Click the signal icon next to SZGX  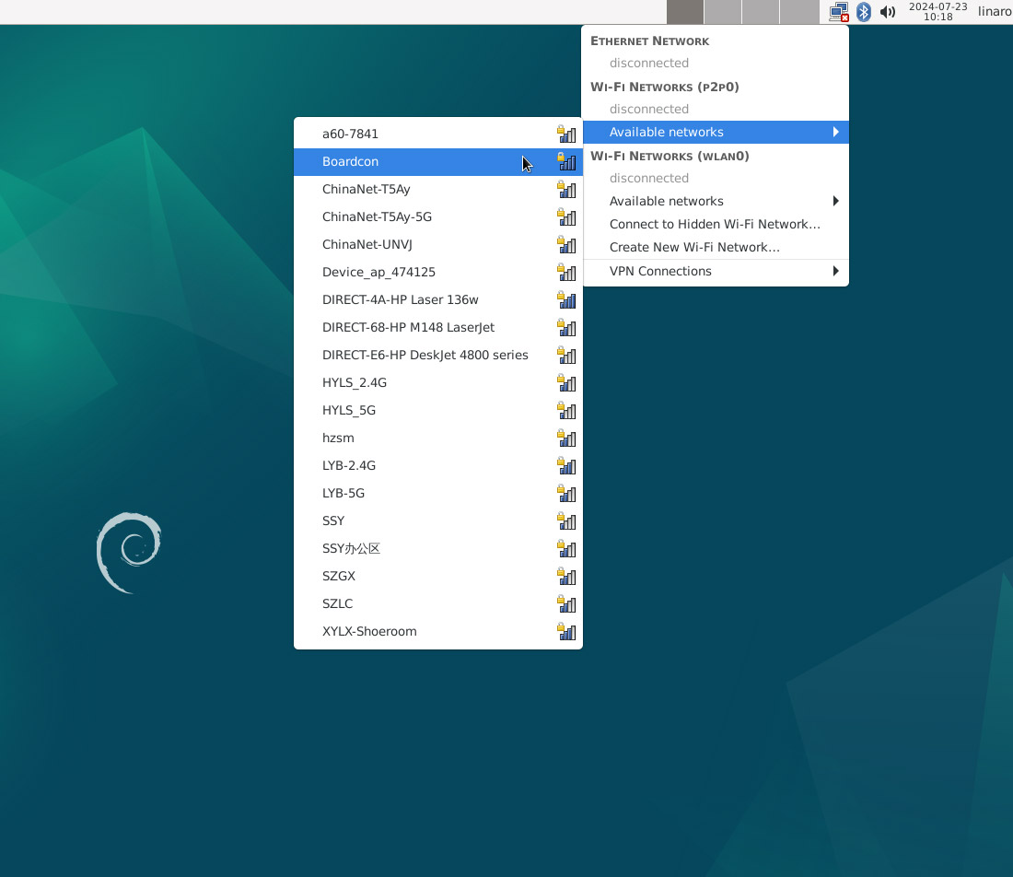pyautogui.click(x=569, y=577)
